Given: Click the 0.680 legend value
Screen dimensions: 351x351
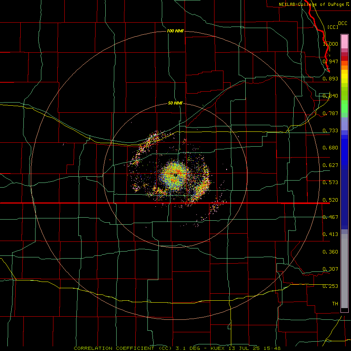Looking at the screenshot, I should (330, 148).
